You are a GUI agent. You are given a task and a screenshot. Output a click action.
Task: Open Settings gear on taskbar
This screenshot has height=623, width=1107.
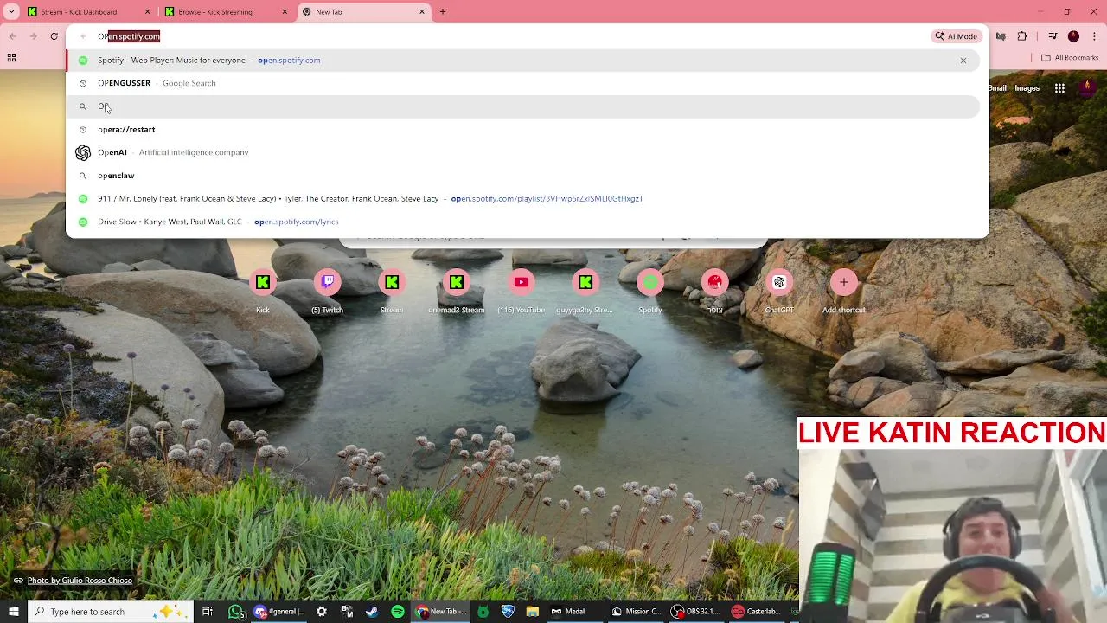click(x=322, y=612)
